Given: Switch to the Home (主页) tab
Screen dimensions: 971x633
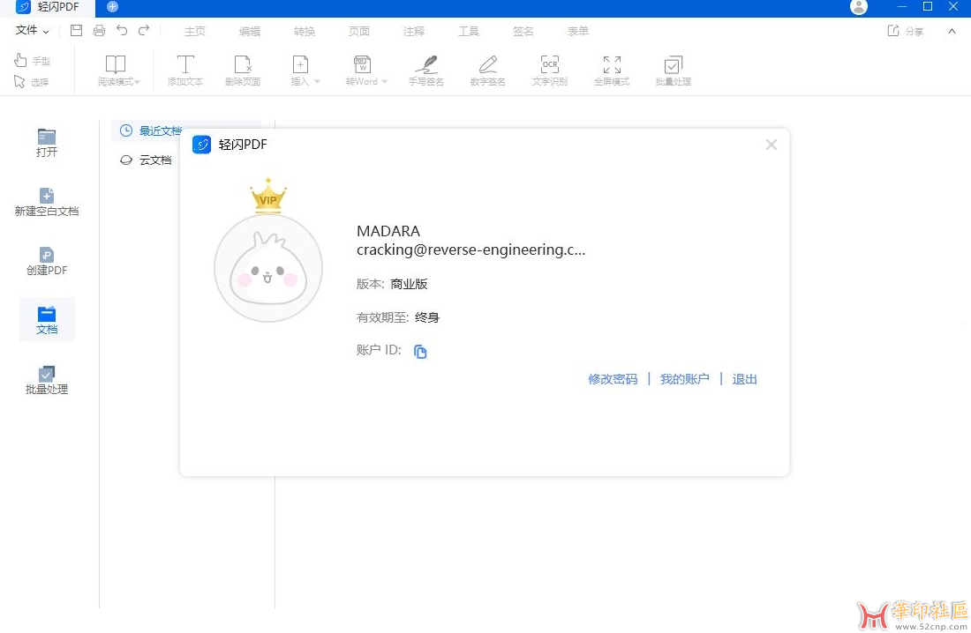Looking at the screenshot, I should point(194,31).
